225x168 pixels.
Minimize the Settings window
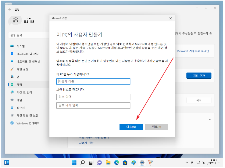pos(197,8)
